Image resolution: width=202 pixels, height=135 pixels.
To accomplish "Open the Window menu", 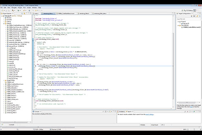I will coord(34,7).
